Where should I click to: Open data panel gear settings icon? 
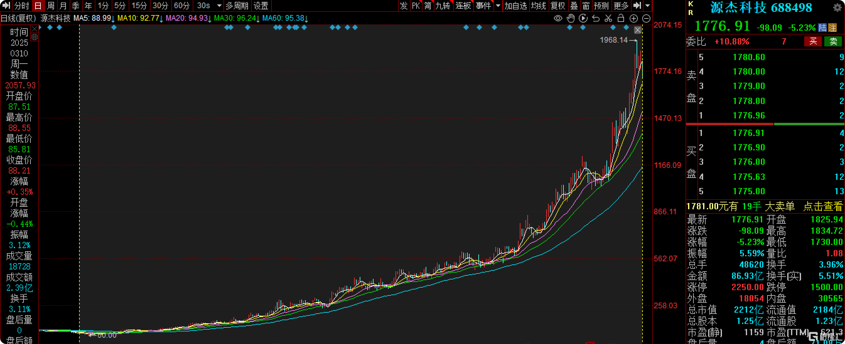35,37
